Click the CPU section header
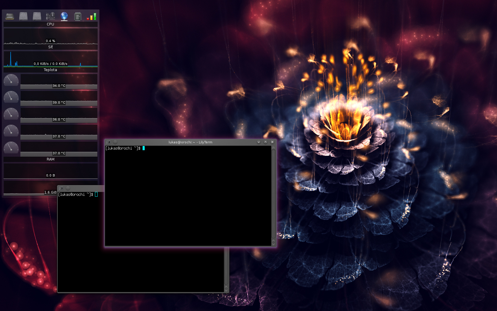Viewport: 497px width, 311px height. (51, 24)
